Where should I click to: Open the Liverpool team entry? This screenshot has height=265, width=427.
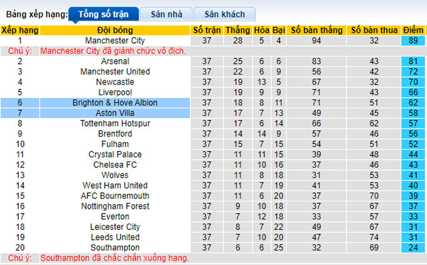115,93
